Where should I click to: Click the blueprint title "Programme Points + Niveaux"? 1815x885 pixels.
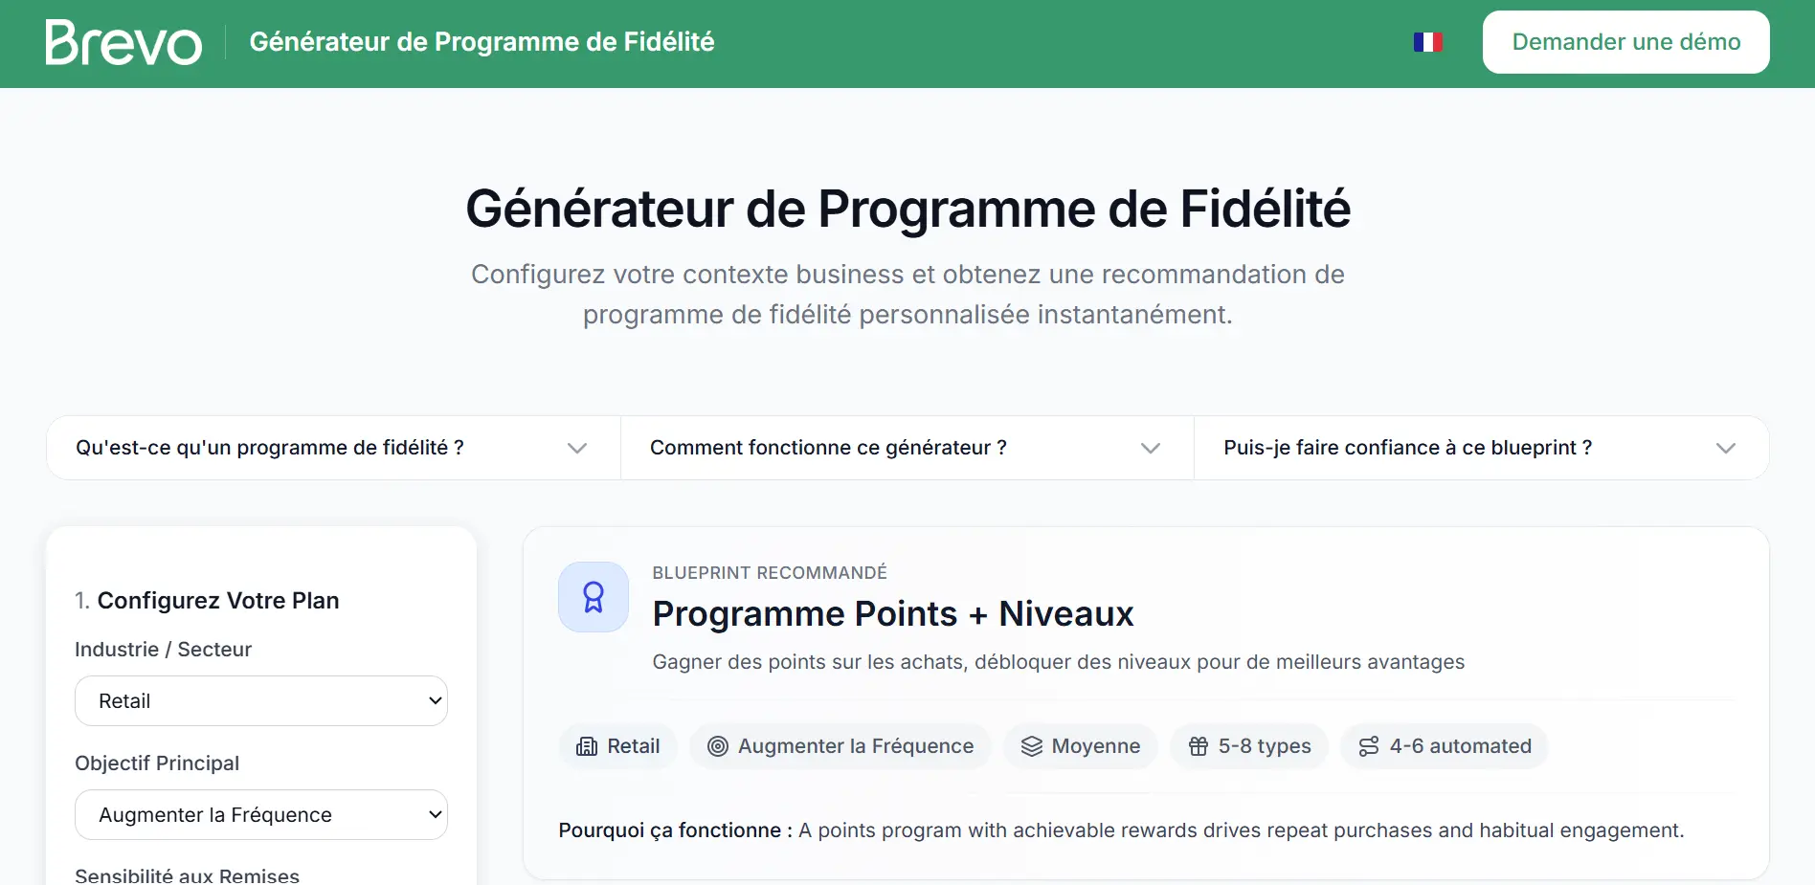(x=892, y=613)
